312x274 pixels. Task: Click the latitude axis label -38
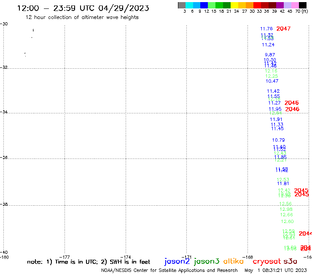click(x=4, y=204)
